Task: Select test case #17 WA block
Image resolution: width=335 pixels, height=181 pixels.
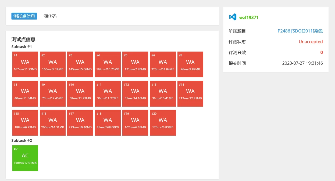Action: 80,123
